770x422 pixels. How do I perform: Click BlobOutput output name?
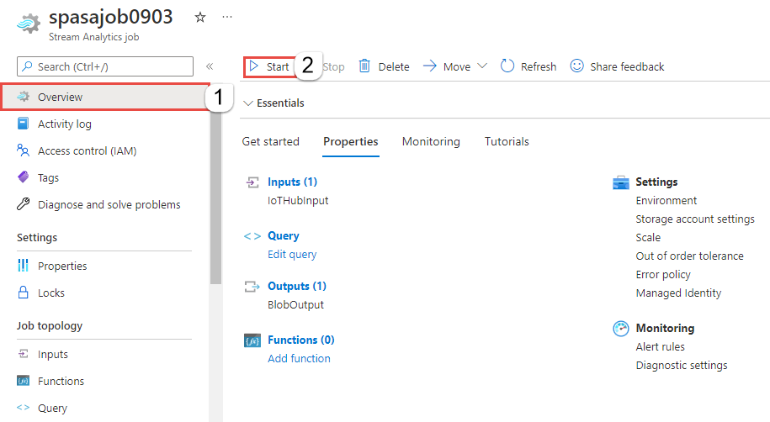[295, 304]
